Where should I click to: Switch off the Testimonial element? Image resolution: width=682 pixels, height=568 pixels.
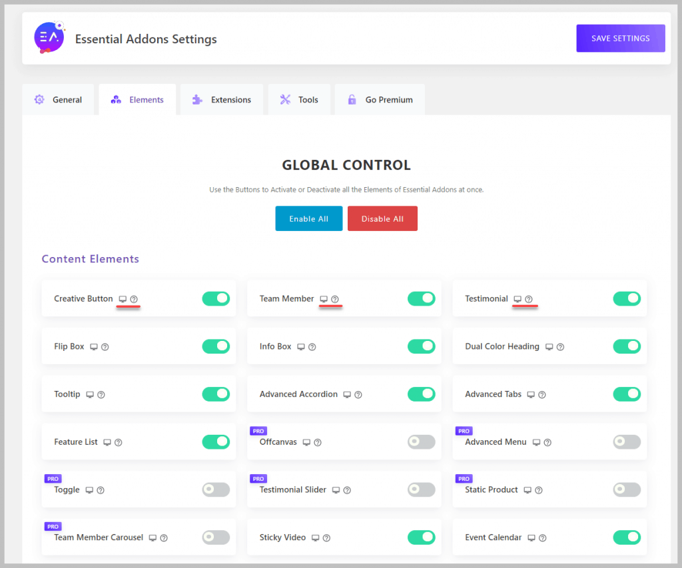click(x=627, y=299)
